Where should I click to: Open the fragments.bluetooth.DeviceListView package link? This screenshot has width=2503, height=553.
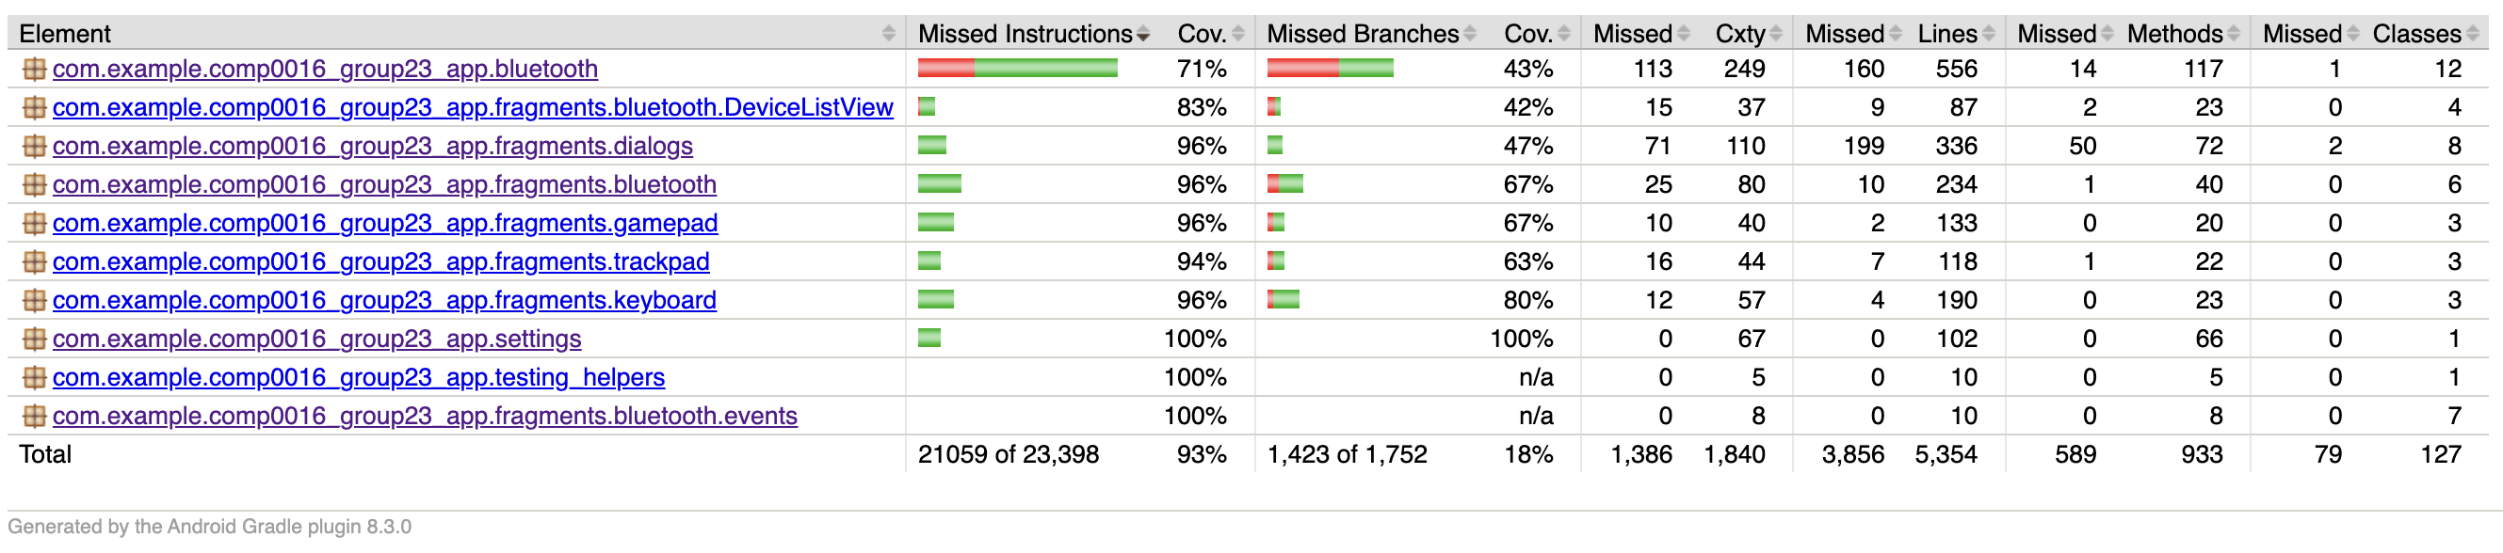[472, 108]
